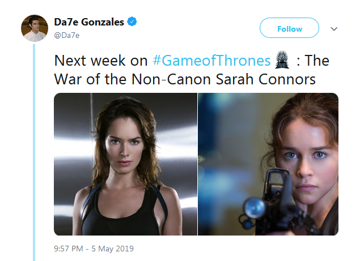The image size is (360, 261).
Task: Click ": The" text after throne emoji
Action: point(313,61)
